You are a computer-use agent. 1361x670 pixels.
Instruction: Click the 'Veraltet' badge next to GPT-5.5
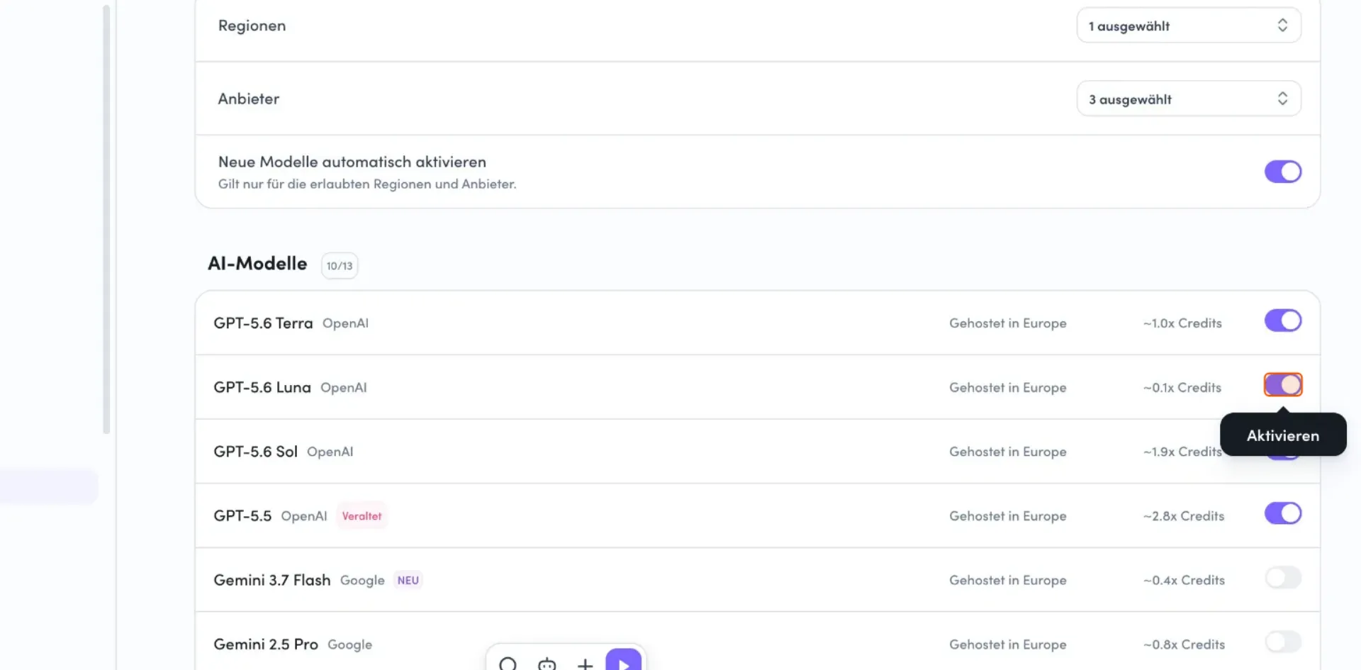(362, 516)
